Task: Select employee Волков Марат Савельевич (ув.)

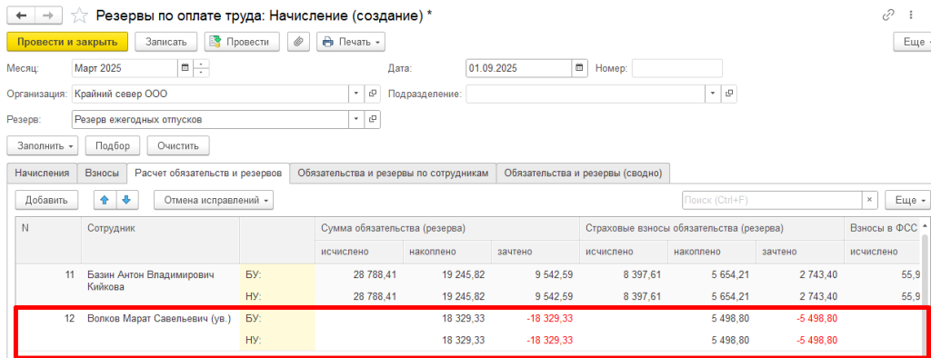Action: 160,318
